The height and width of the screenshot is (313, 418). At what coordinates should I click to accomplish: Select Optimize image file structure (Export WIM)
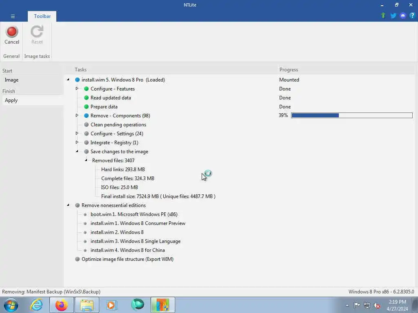click(127, 259)
